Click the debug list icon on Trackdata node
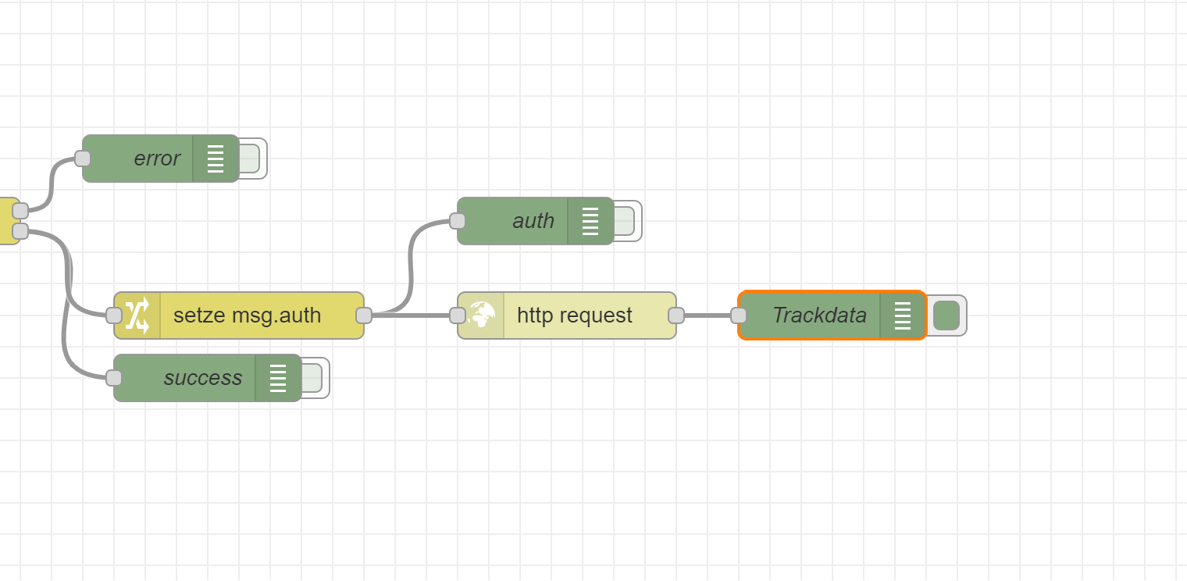The width and height of the screenshot is (1187, 581). [903, 315]
